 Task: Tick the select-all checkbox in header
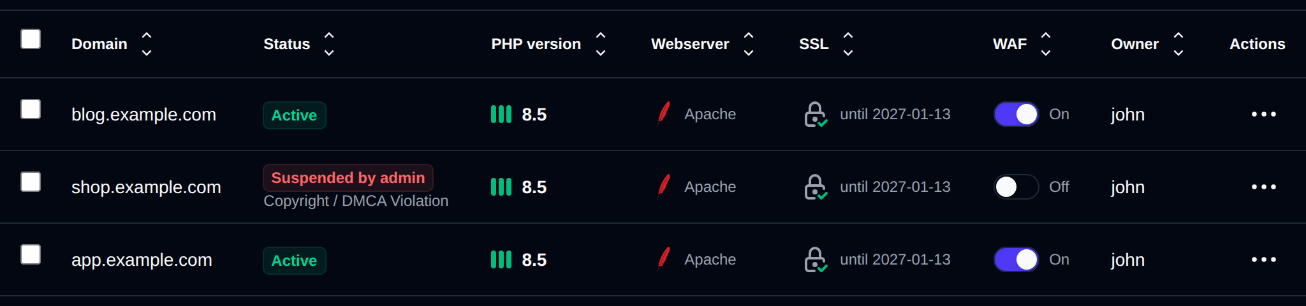tap(31, 39)
